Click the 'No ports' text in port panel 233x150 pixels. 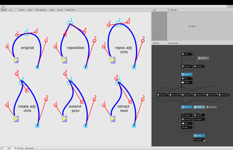coord(192,26)
